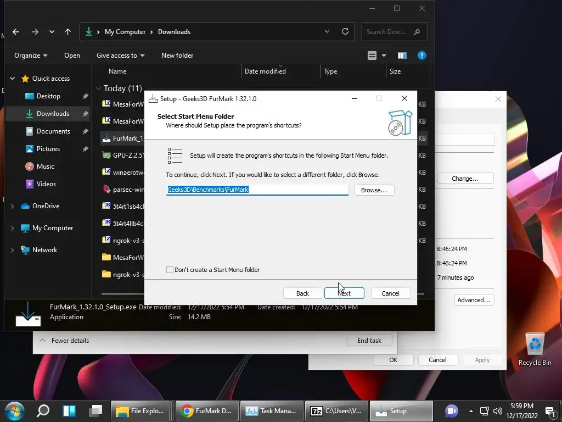Image resolution: width=562 pixels, height=422 pixels.
Task: Expand the OneDrive tree node
Action: pyautogui.click(x=13, y=206)
